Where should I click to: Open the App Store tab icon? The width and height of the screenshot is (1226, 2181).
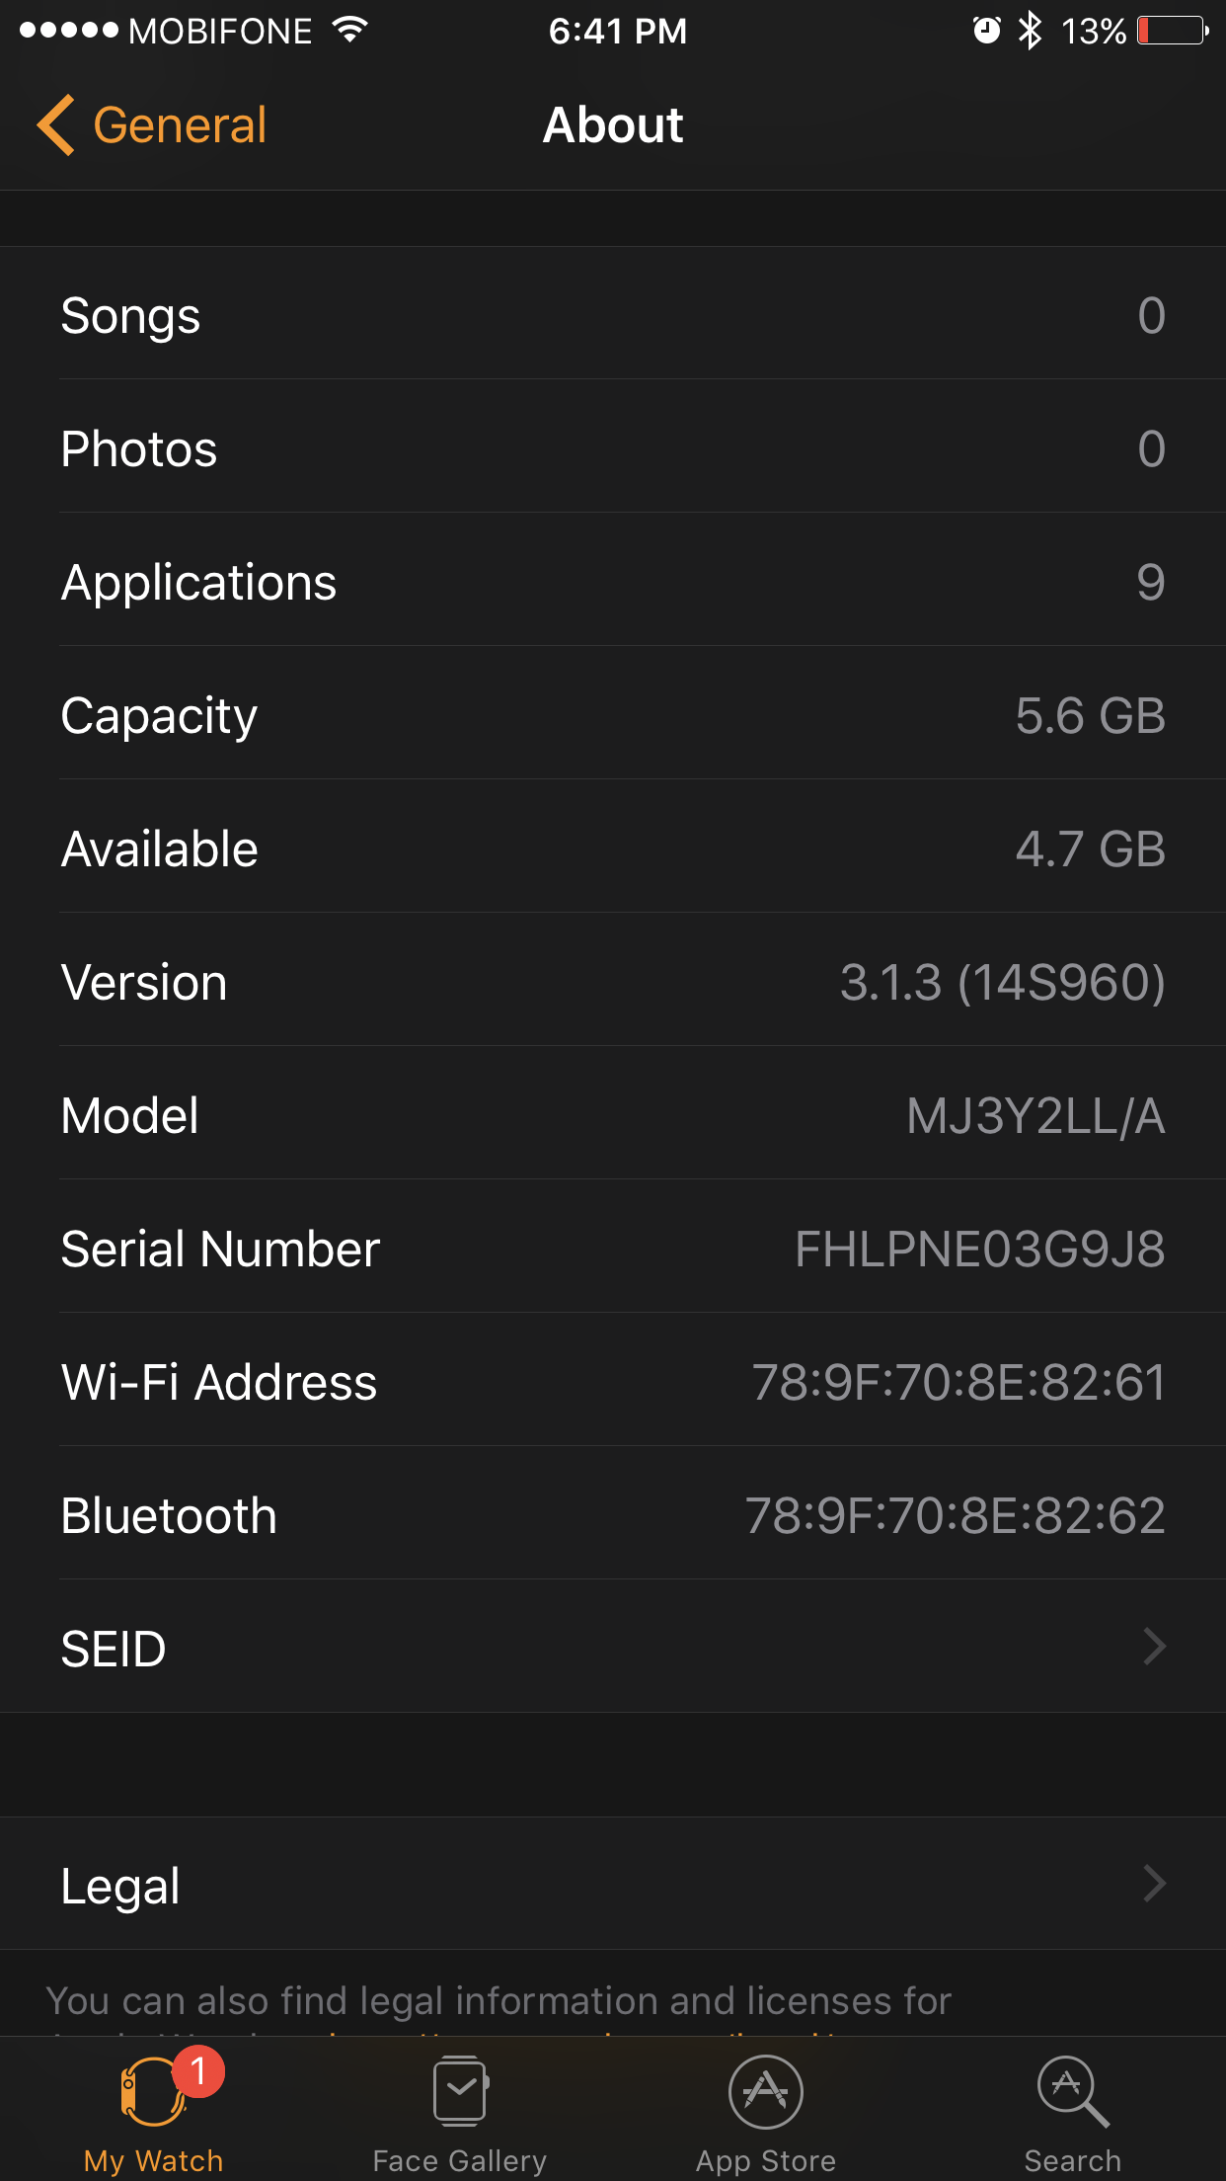click(x=766, y=2092)
